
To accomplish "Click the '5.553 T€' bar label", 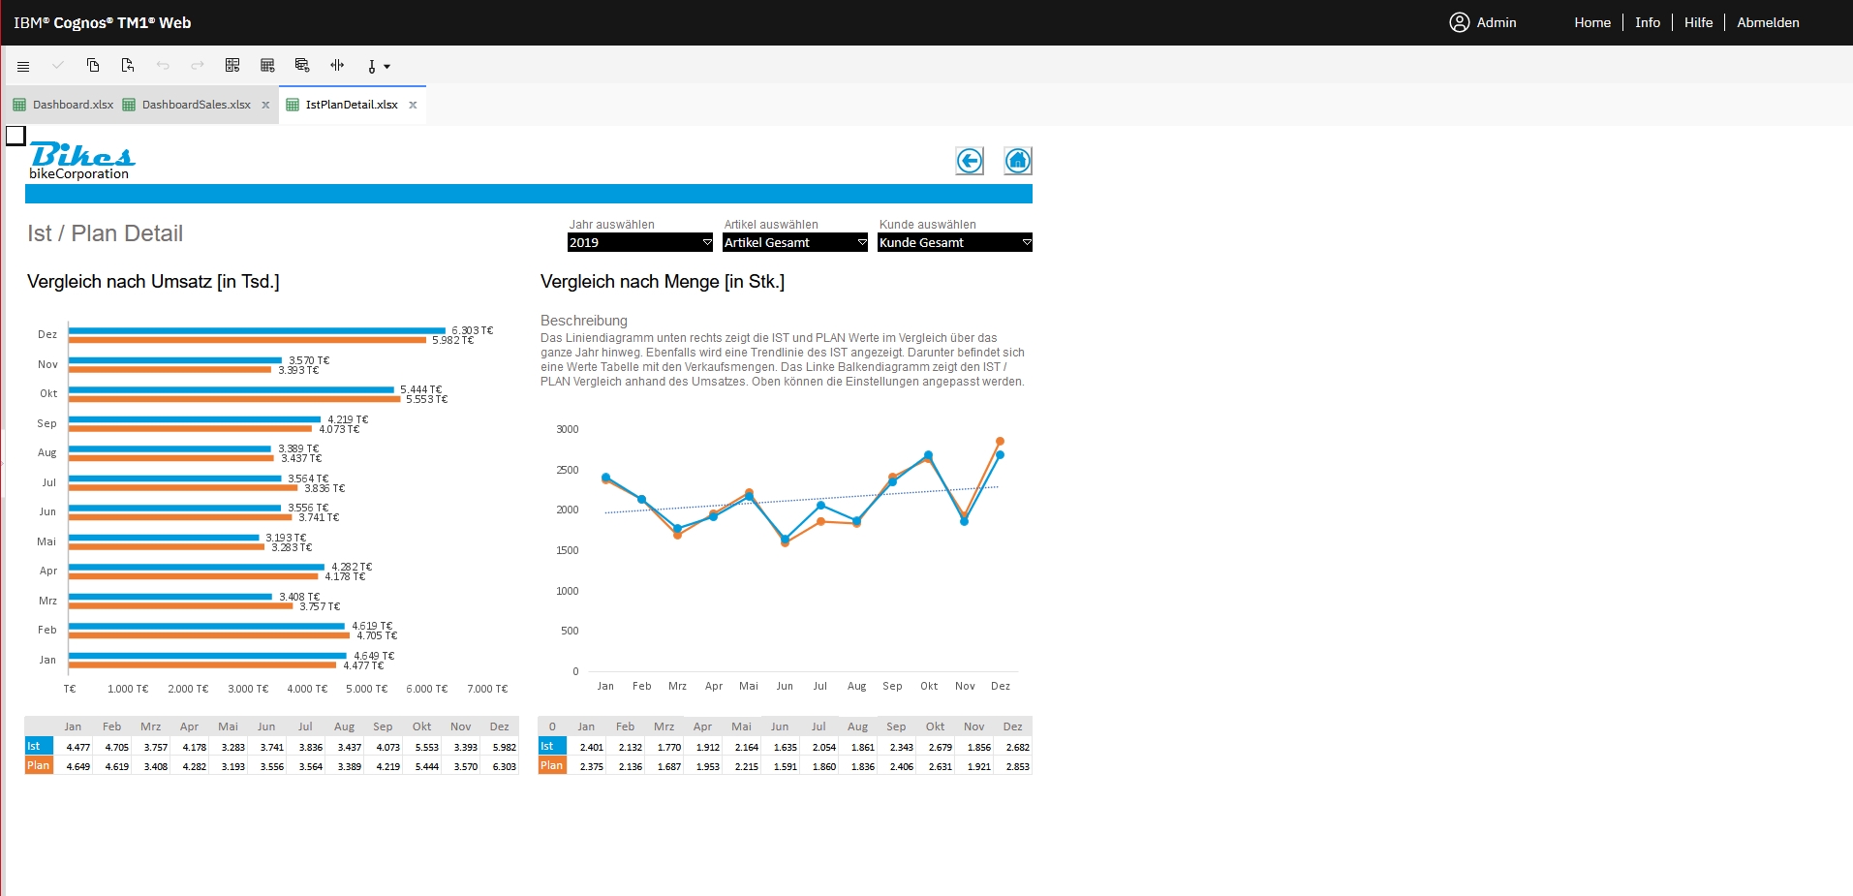I will [x=427, y=399].
